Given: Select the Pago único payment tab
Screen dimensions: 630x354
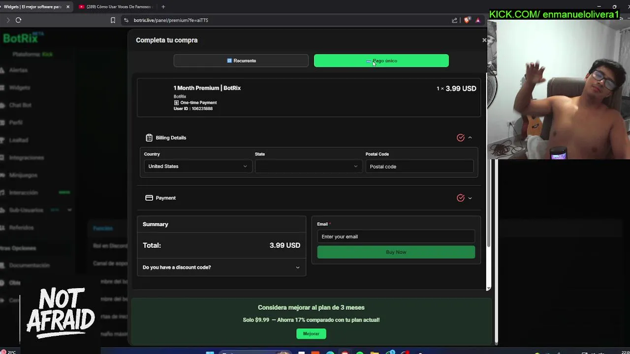Looking at the screenshot, I should (381, 60).
